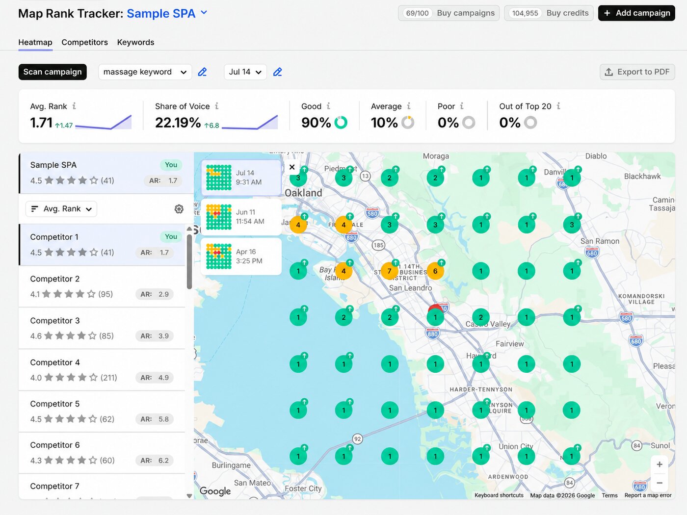Zoom out on the map
This screenshot has height=515, width=687.
tap(660, 483)
